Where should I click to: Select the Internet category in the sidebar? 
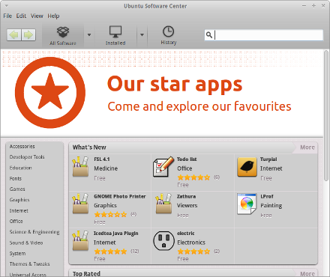[19, 210]
